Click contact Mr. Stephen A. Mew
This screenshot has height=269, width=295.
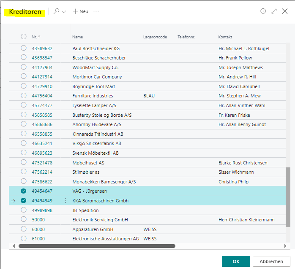coord(240,96)
